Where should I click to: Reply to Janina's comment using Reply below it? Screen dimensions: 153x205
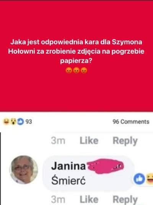125,200
